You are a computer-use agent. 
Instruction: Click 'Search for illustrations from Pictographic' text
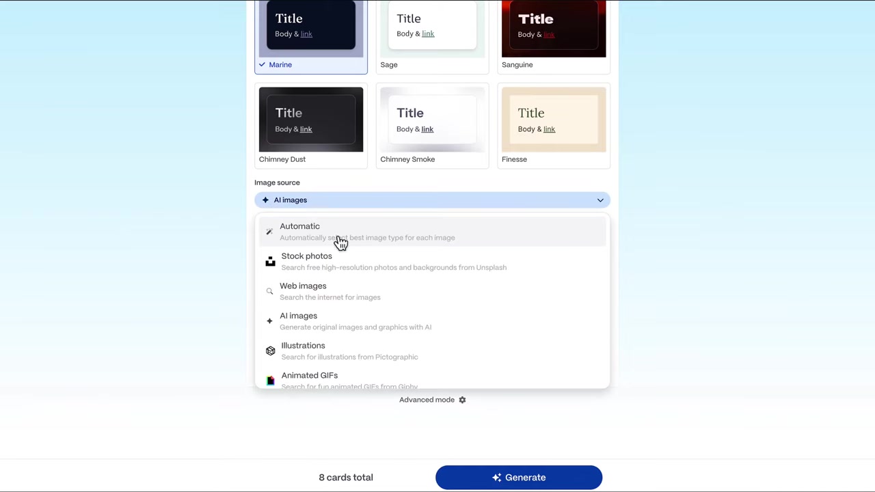(x=349, y=357)
